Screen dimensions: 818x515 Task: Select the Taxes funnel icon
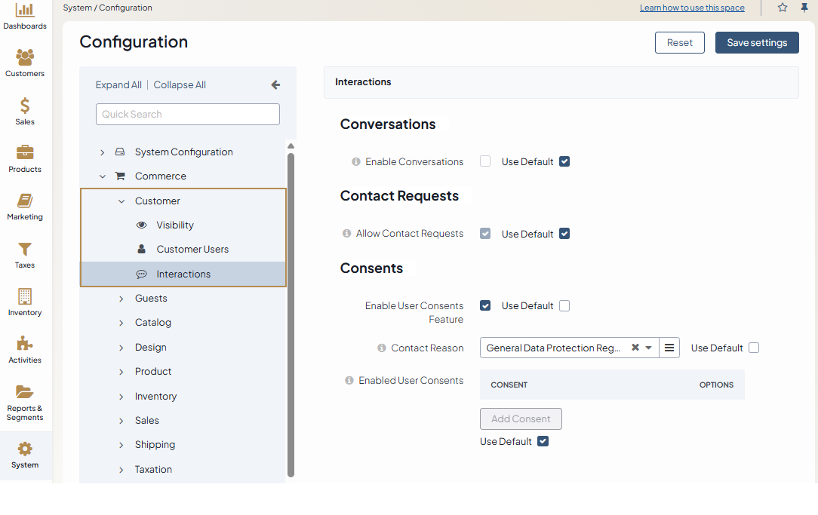click(25, 250)
